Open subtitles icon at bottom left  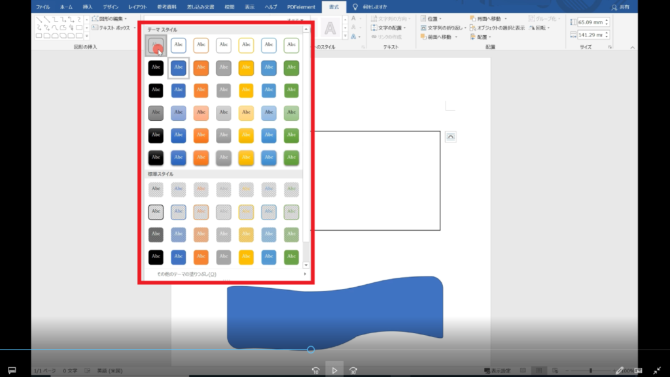(12, 370)
